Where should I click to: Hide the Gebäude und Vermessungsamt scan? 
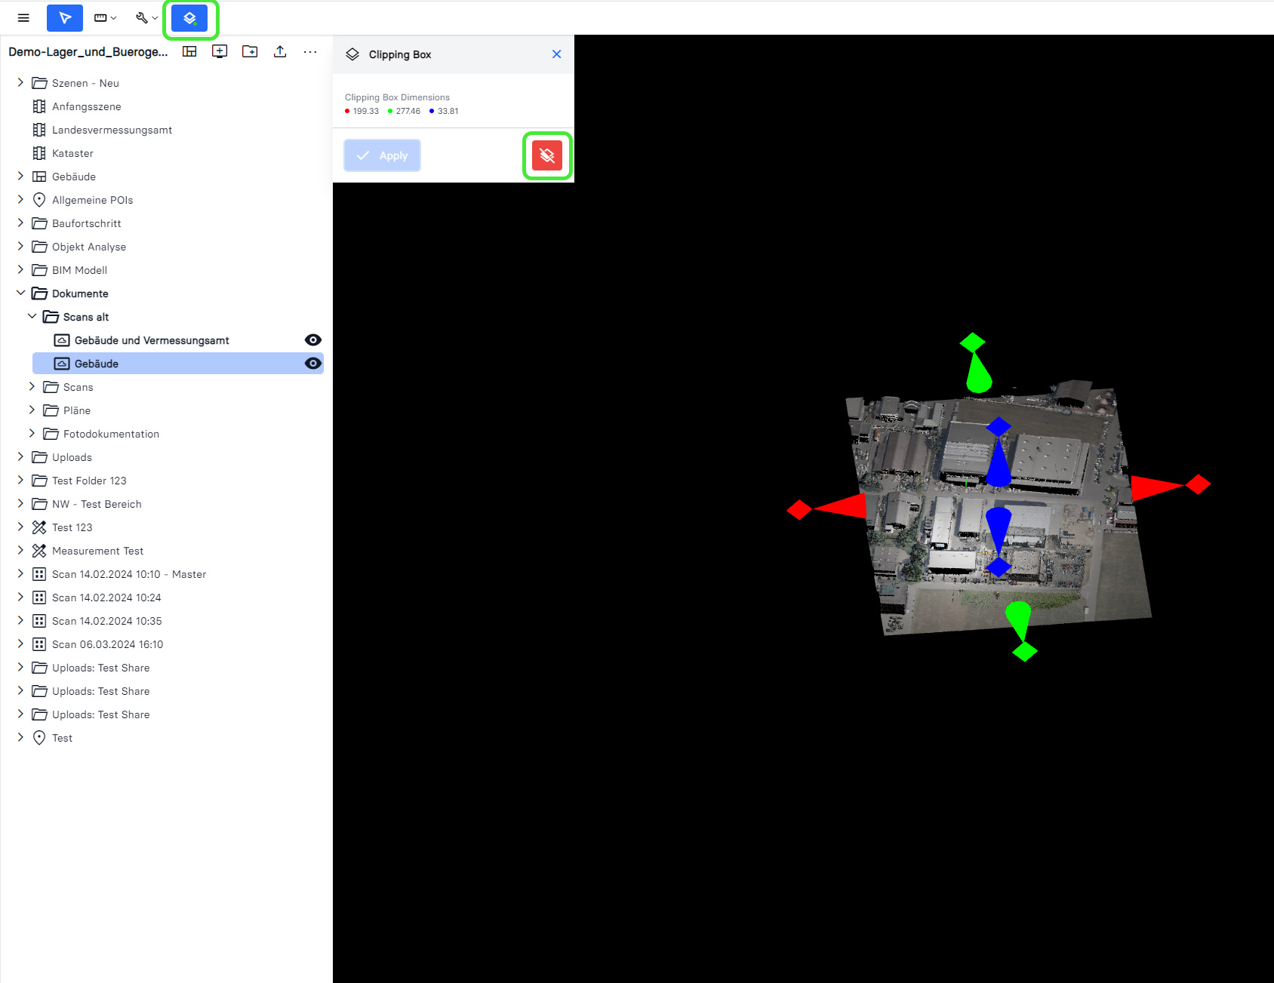tap(312, 340)
